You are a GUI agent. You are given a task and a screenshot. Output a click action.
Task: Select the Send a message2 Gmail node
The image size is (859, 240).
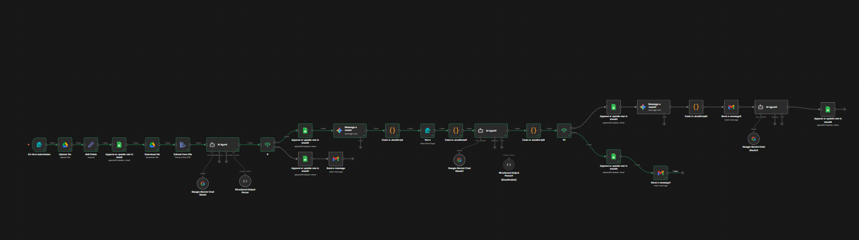click(x=731, y=107)
